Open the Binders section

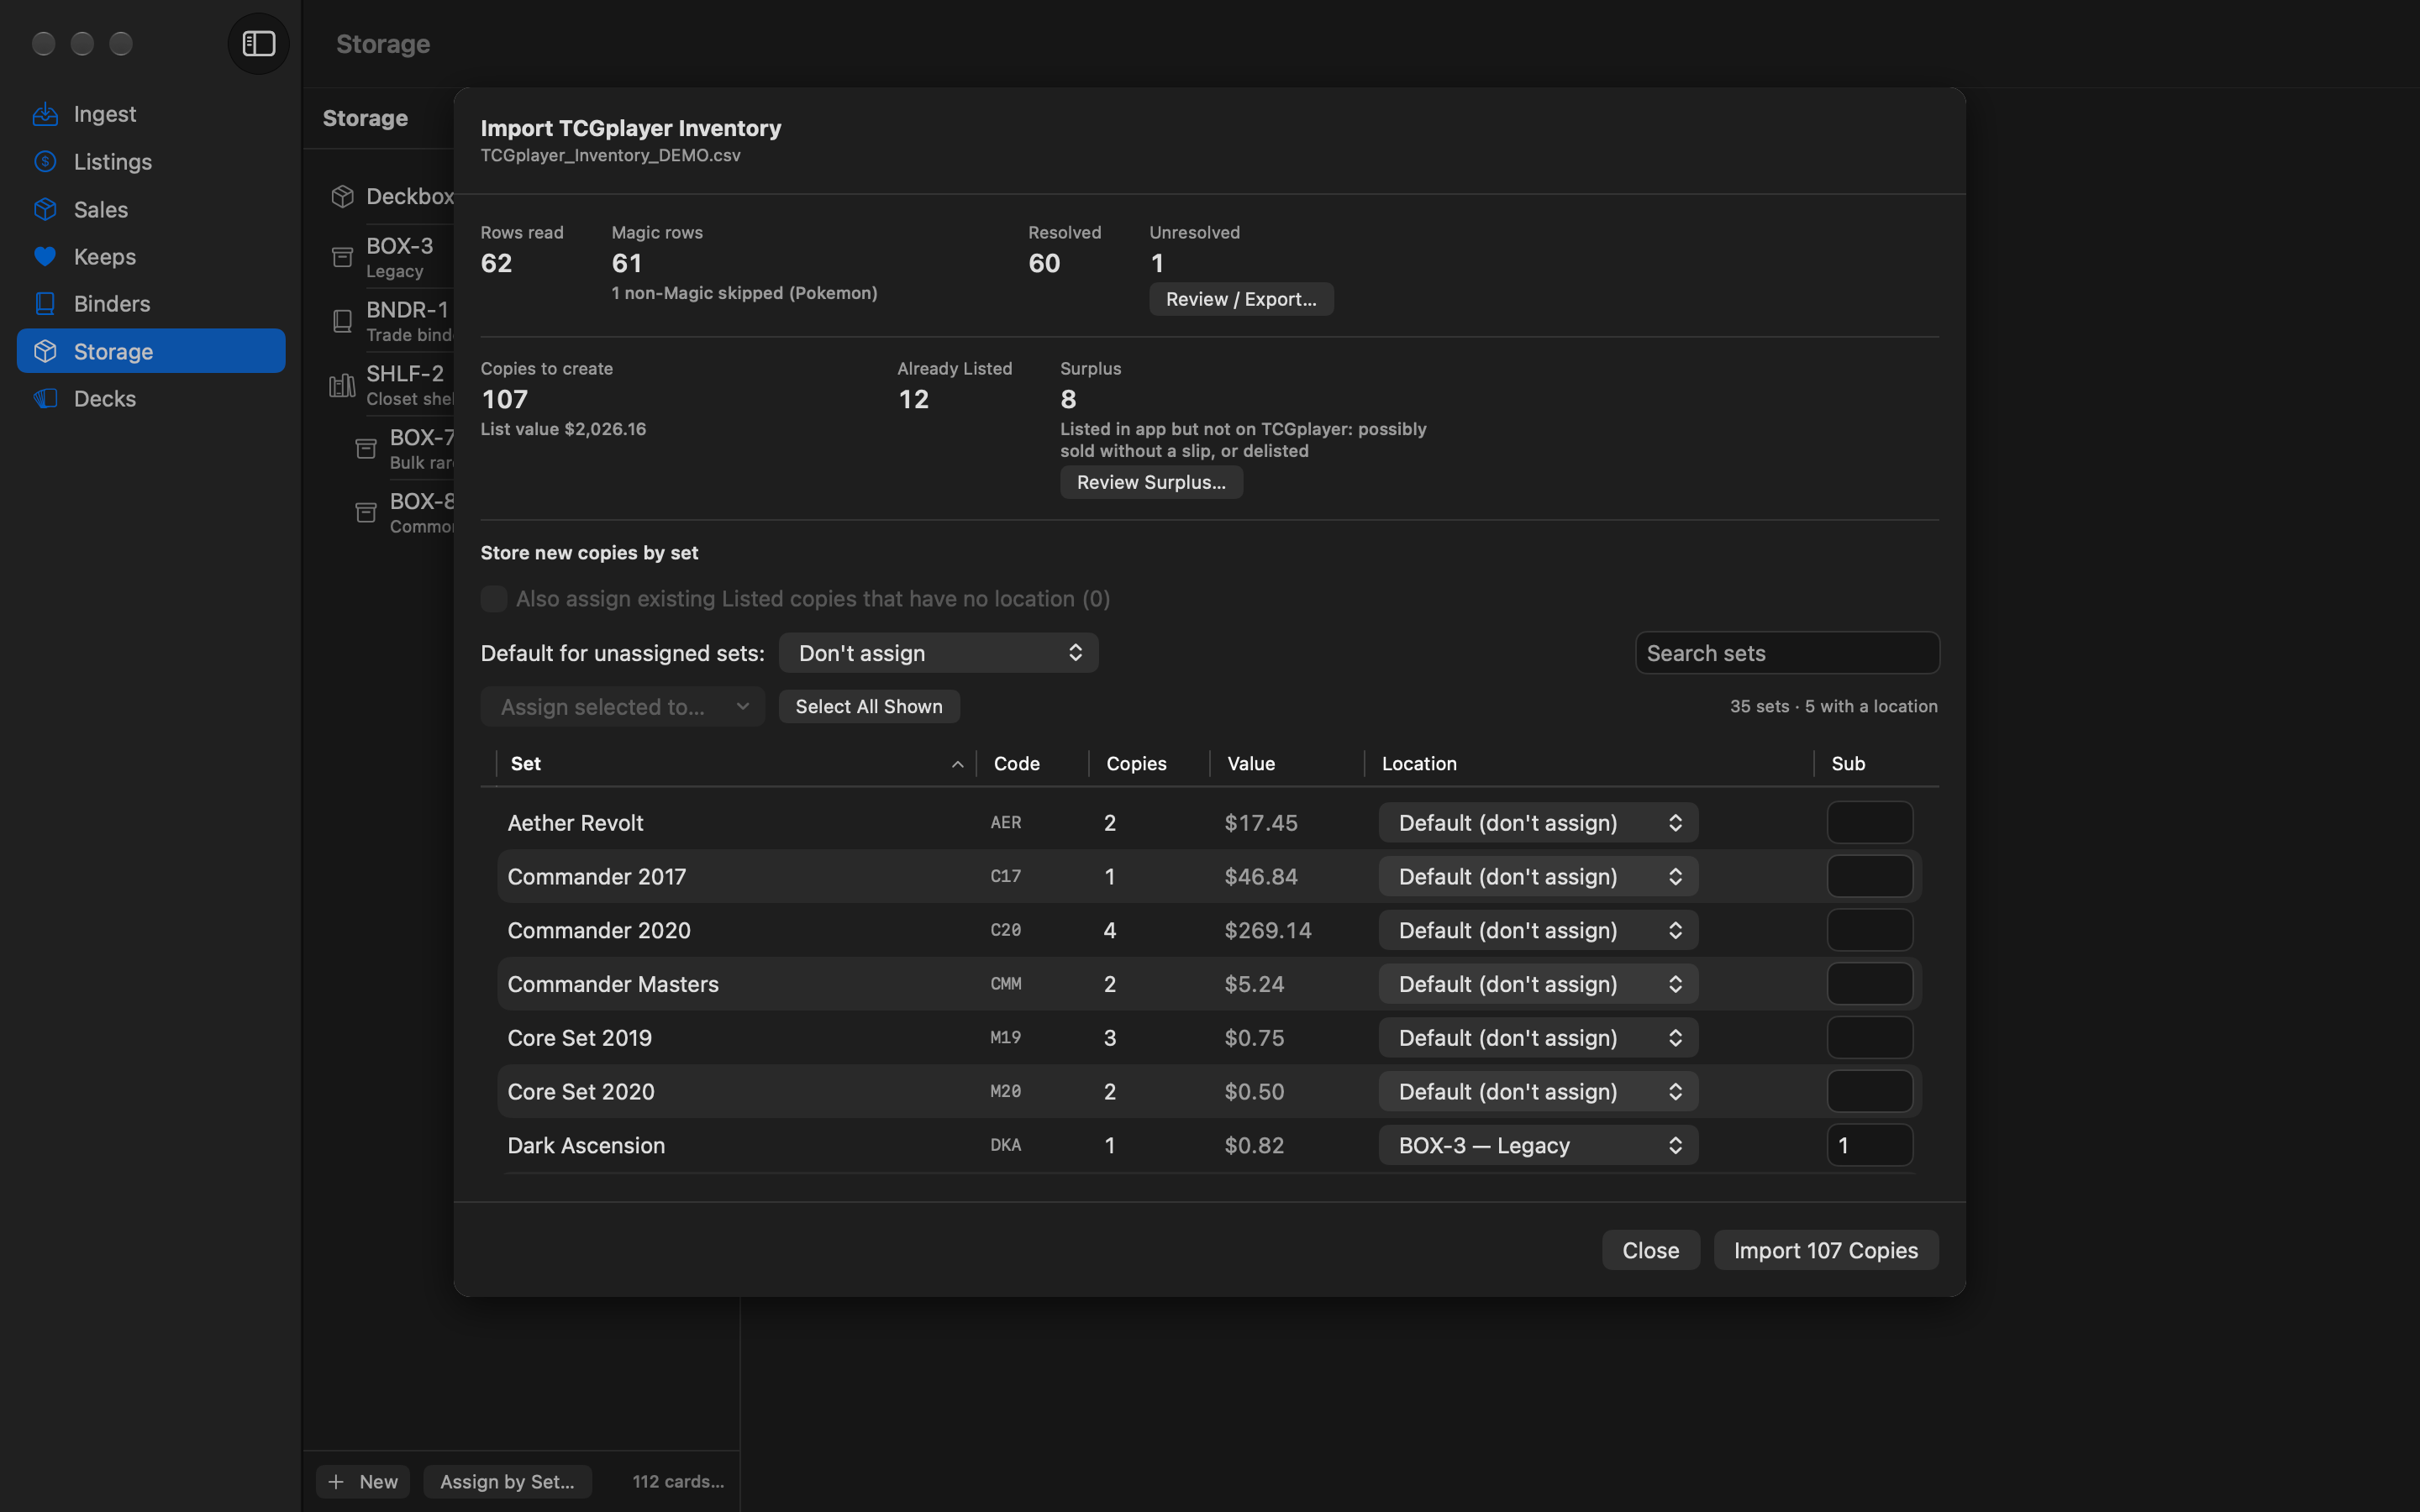pyautogui.click(x=151, y=304)
